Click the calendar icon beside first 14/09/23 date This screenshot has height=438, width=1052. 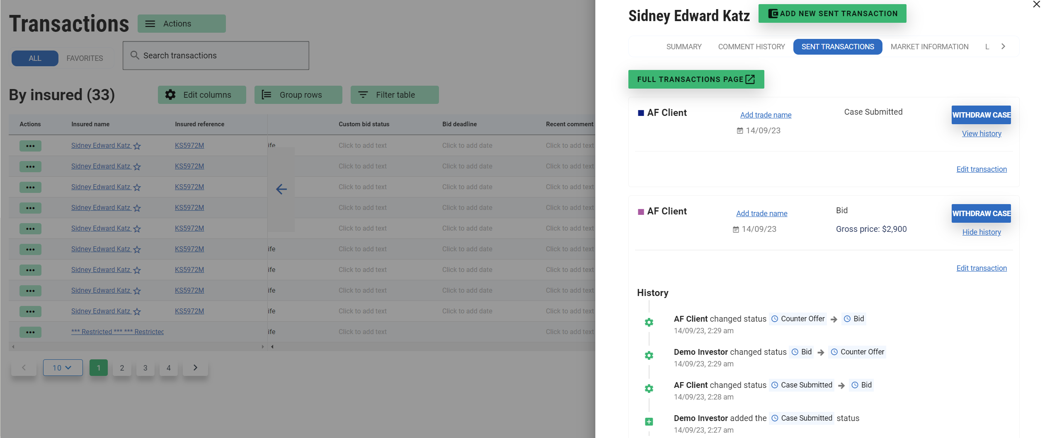click(x=739, y=131)
